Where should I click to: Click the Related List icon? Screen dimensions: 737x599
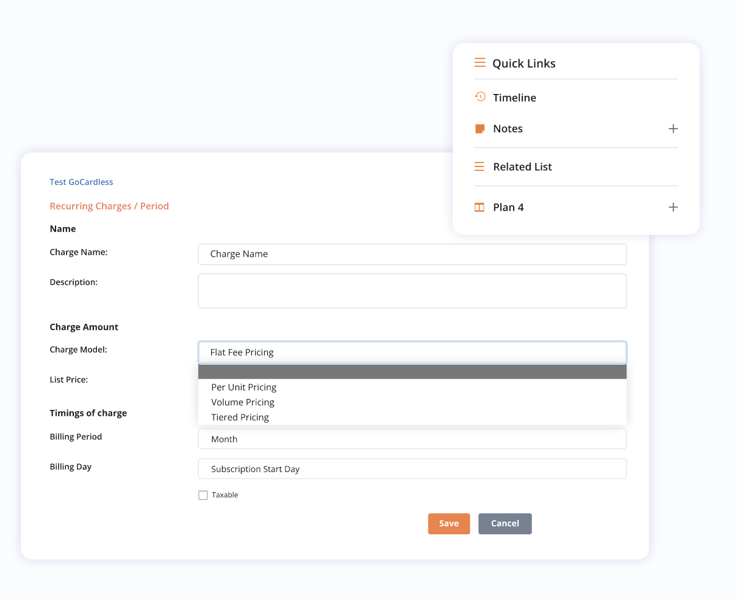[480, 166]
